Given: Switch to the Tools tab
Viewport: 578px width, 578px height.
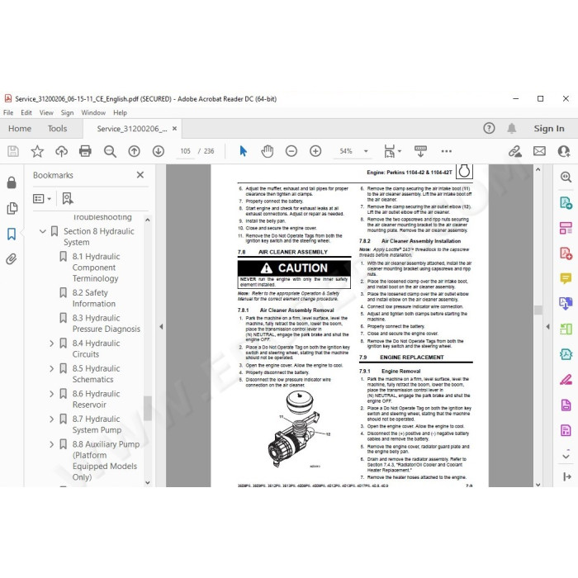Looking at the screenshot, I should click(x=57, y=128).
